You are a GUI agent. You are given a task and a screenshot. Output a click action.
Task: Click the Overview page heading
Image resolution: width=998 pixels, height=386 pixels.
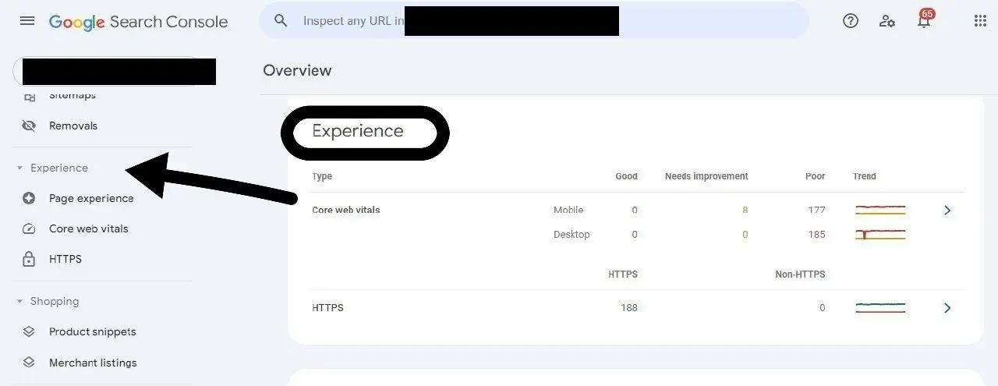point(297,70)
